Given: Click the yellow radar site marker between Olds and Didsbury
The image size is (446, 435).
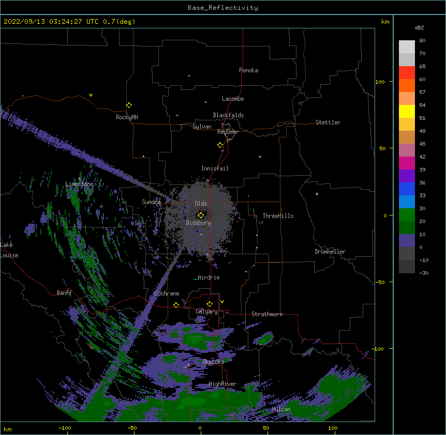Looking at the screenshot, I should (201, 215).
